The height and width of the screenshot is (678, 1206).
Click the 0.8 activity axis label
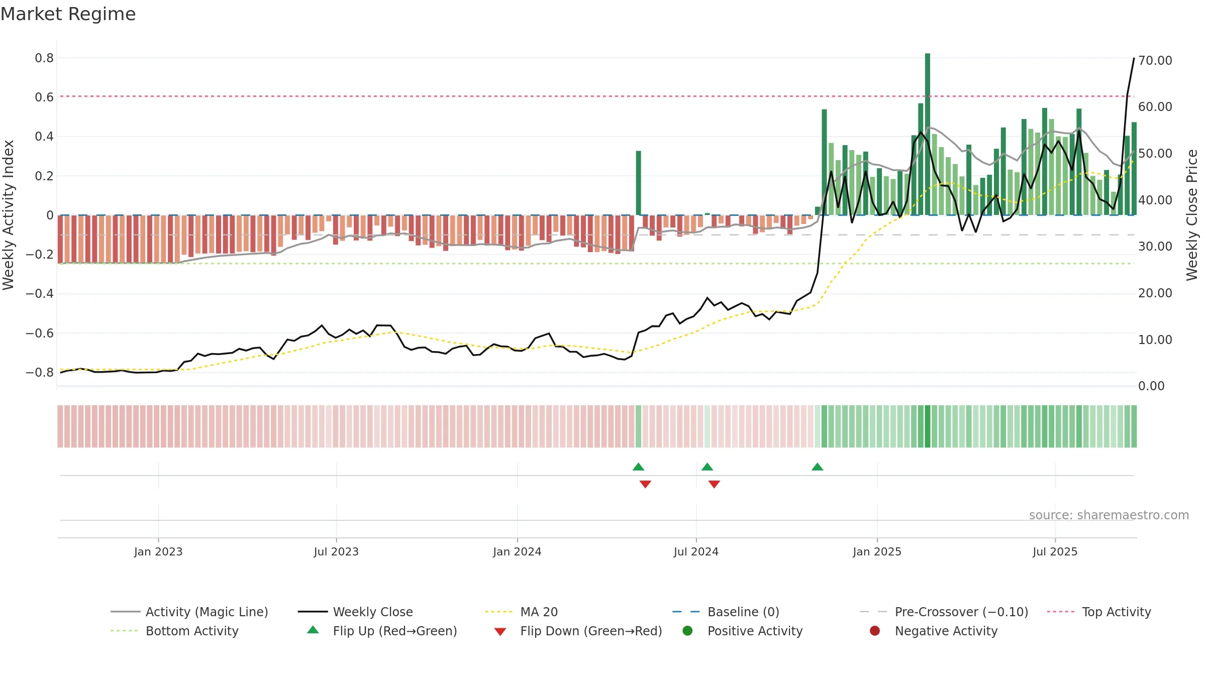pos(44,58)
